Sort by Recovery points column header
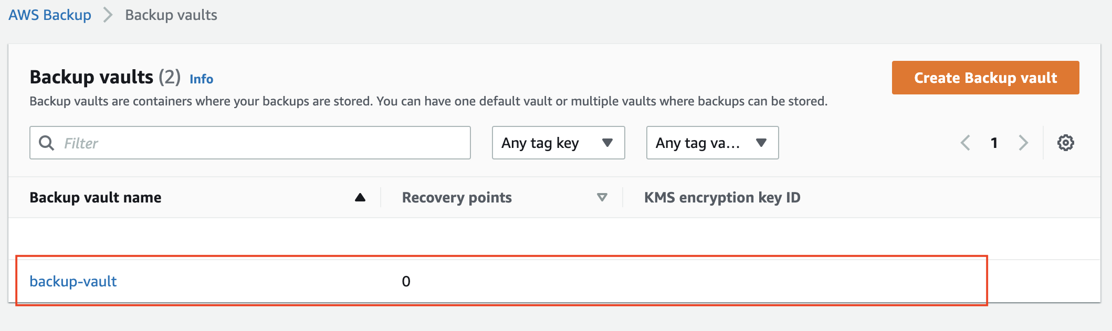The width and height of the screenshot is (1112, 331). pos(457,197)
